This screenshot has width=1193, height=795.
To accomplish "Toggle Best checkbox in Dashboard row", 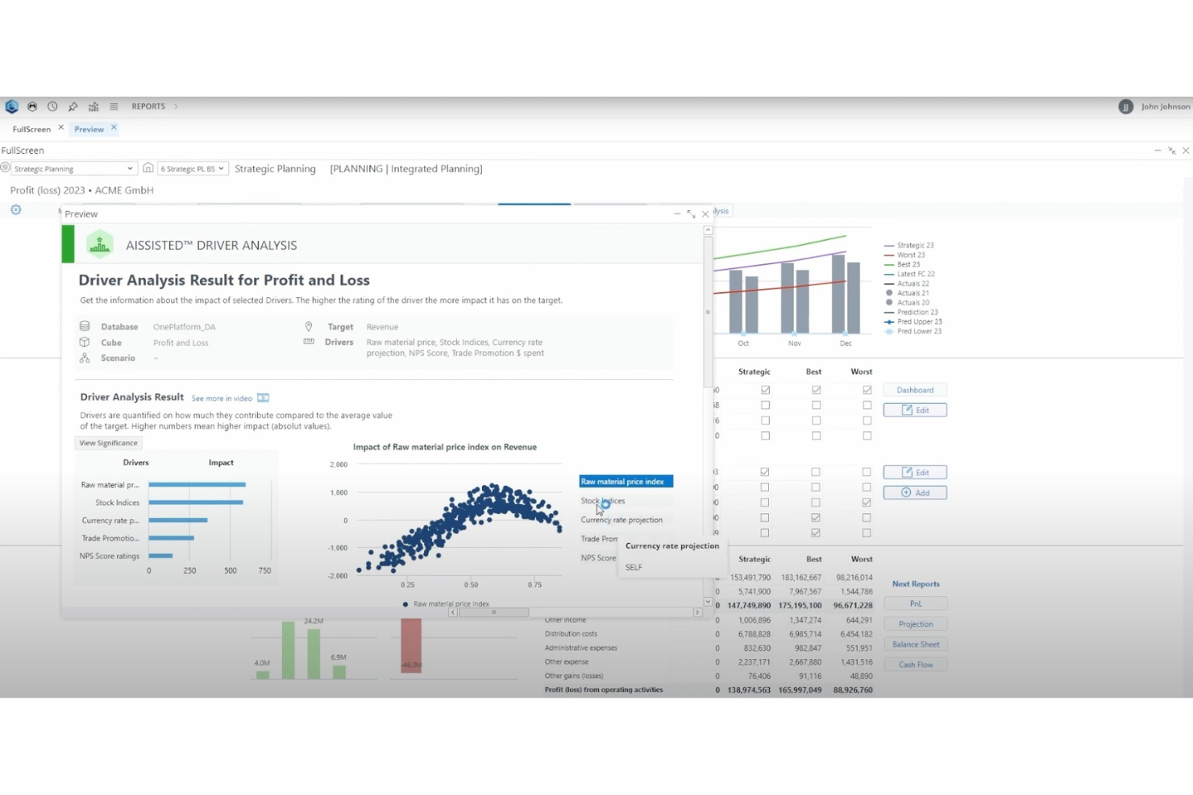I will point(816,390).
